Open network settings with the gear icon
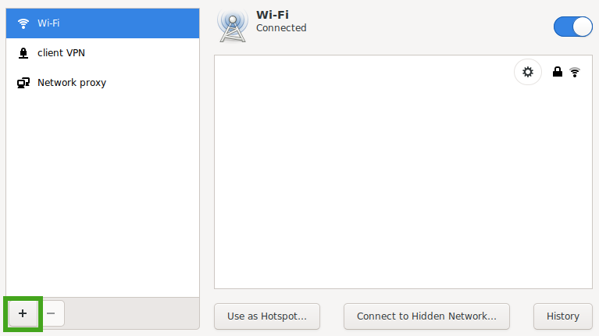Screen dimensions: 599x336 (528, 73)
